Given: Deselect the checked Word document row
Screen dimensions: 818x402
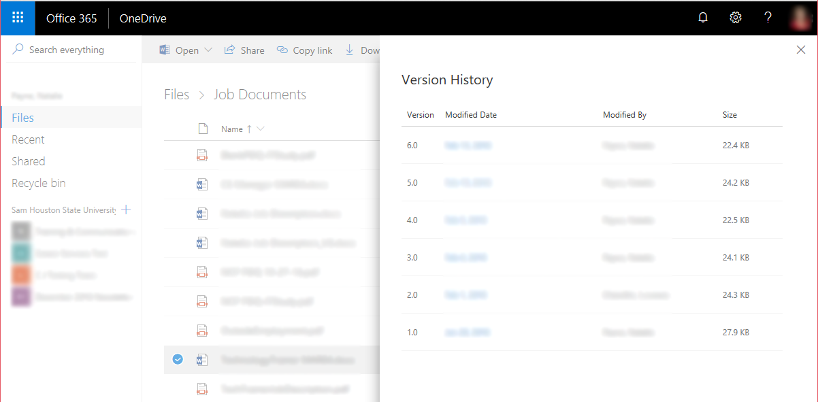Looking at the screenshot, I should pyautogui.click(x=178, y=359).
